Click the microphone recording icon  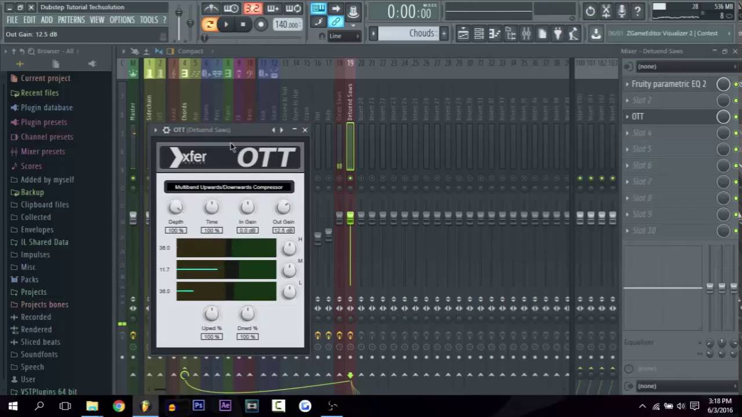(621, 11)
